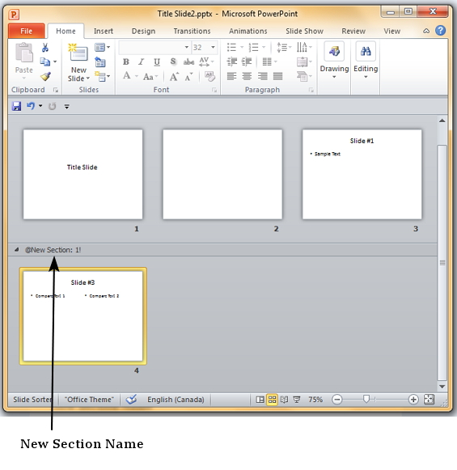Switch to the Design tab
Viewport: 457px width, 470px height.
(143, 32)
